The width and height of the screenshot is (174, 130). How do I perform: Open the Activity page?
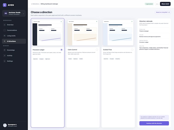tap(14, 56)
